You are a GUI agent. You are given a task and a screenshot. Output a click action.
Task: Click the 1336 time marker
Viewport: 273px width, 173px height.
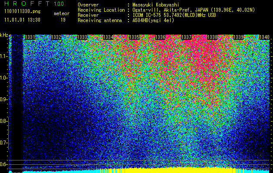coord(160,37)
